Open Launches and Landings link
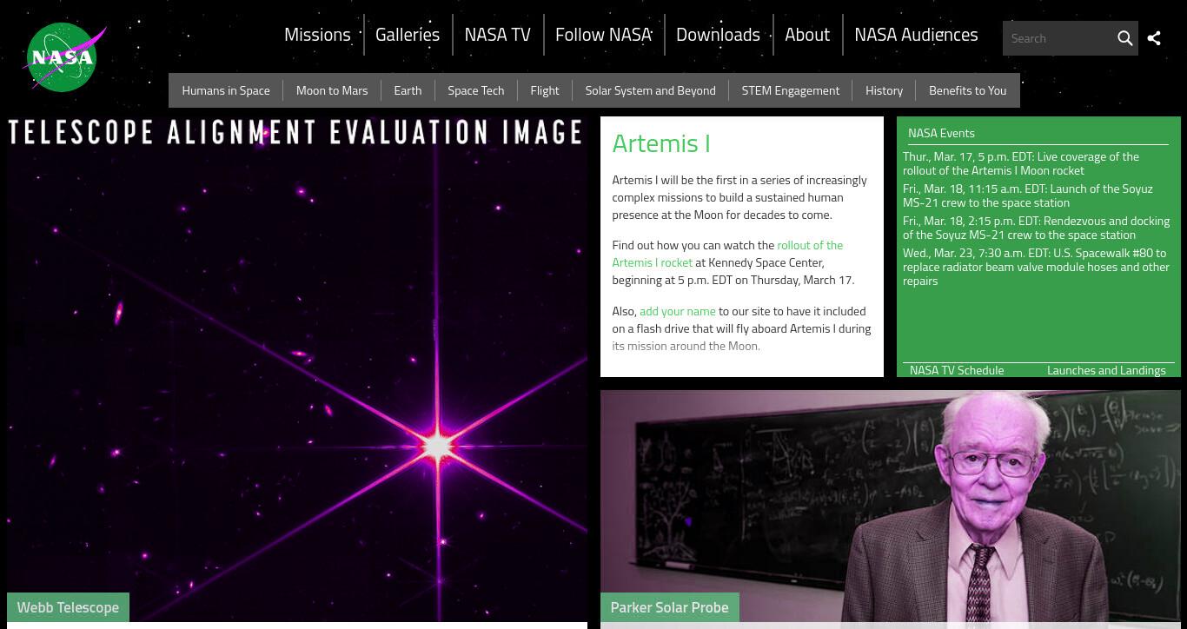 tap(1106, 370)
